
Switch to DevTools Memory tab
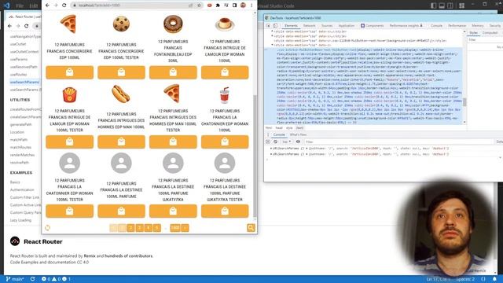click(477, 26)
